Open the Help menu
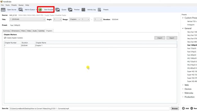197x111 pixels. (x=27, y=5)
